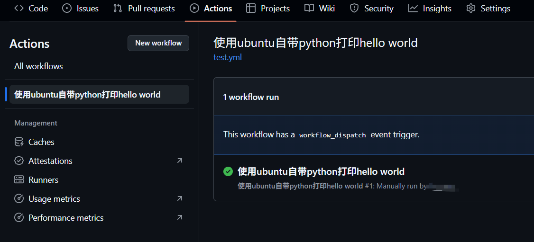Click the Security shield icon
Screen dimensions: 534x242
(x=354, y=9)
